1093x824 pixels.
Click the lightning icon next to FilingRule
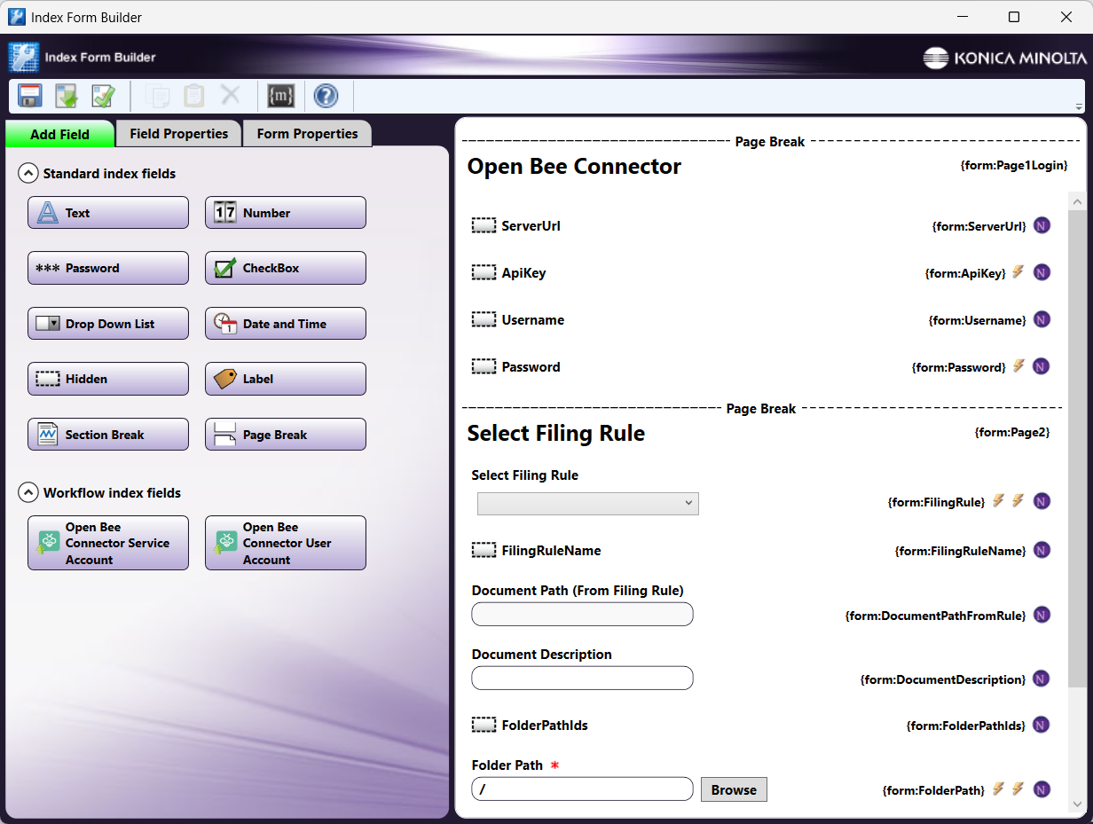pyautogui.click(x=1000, y=501)
